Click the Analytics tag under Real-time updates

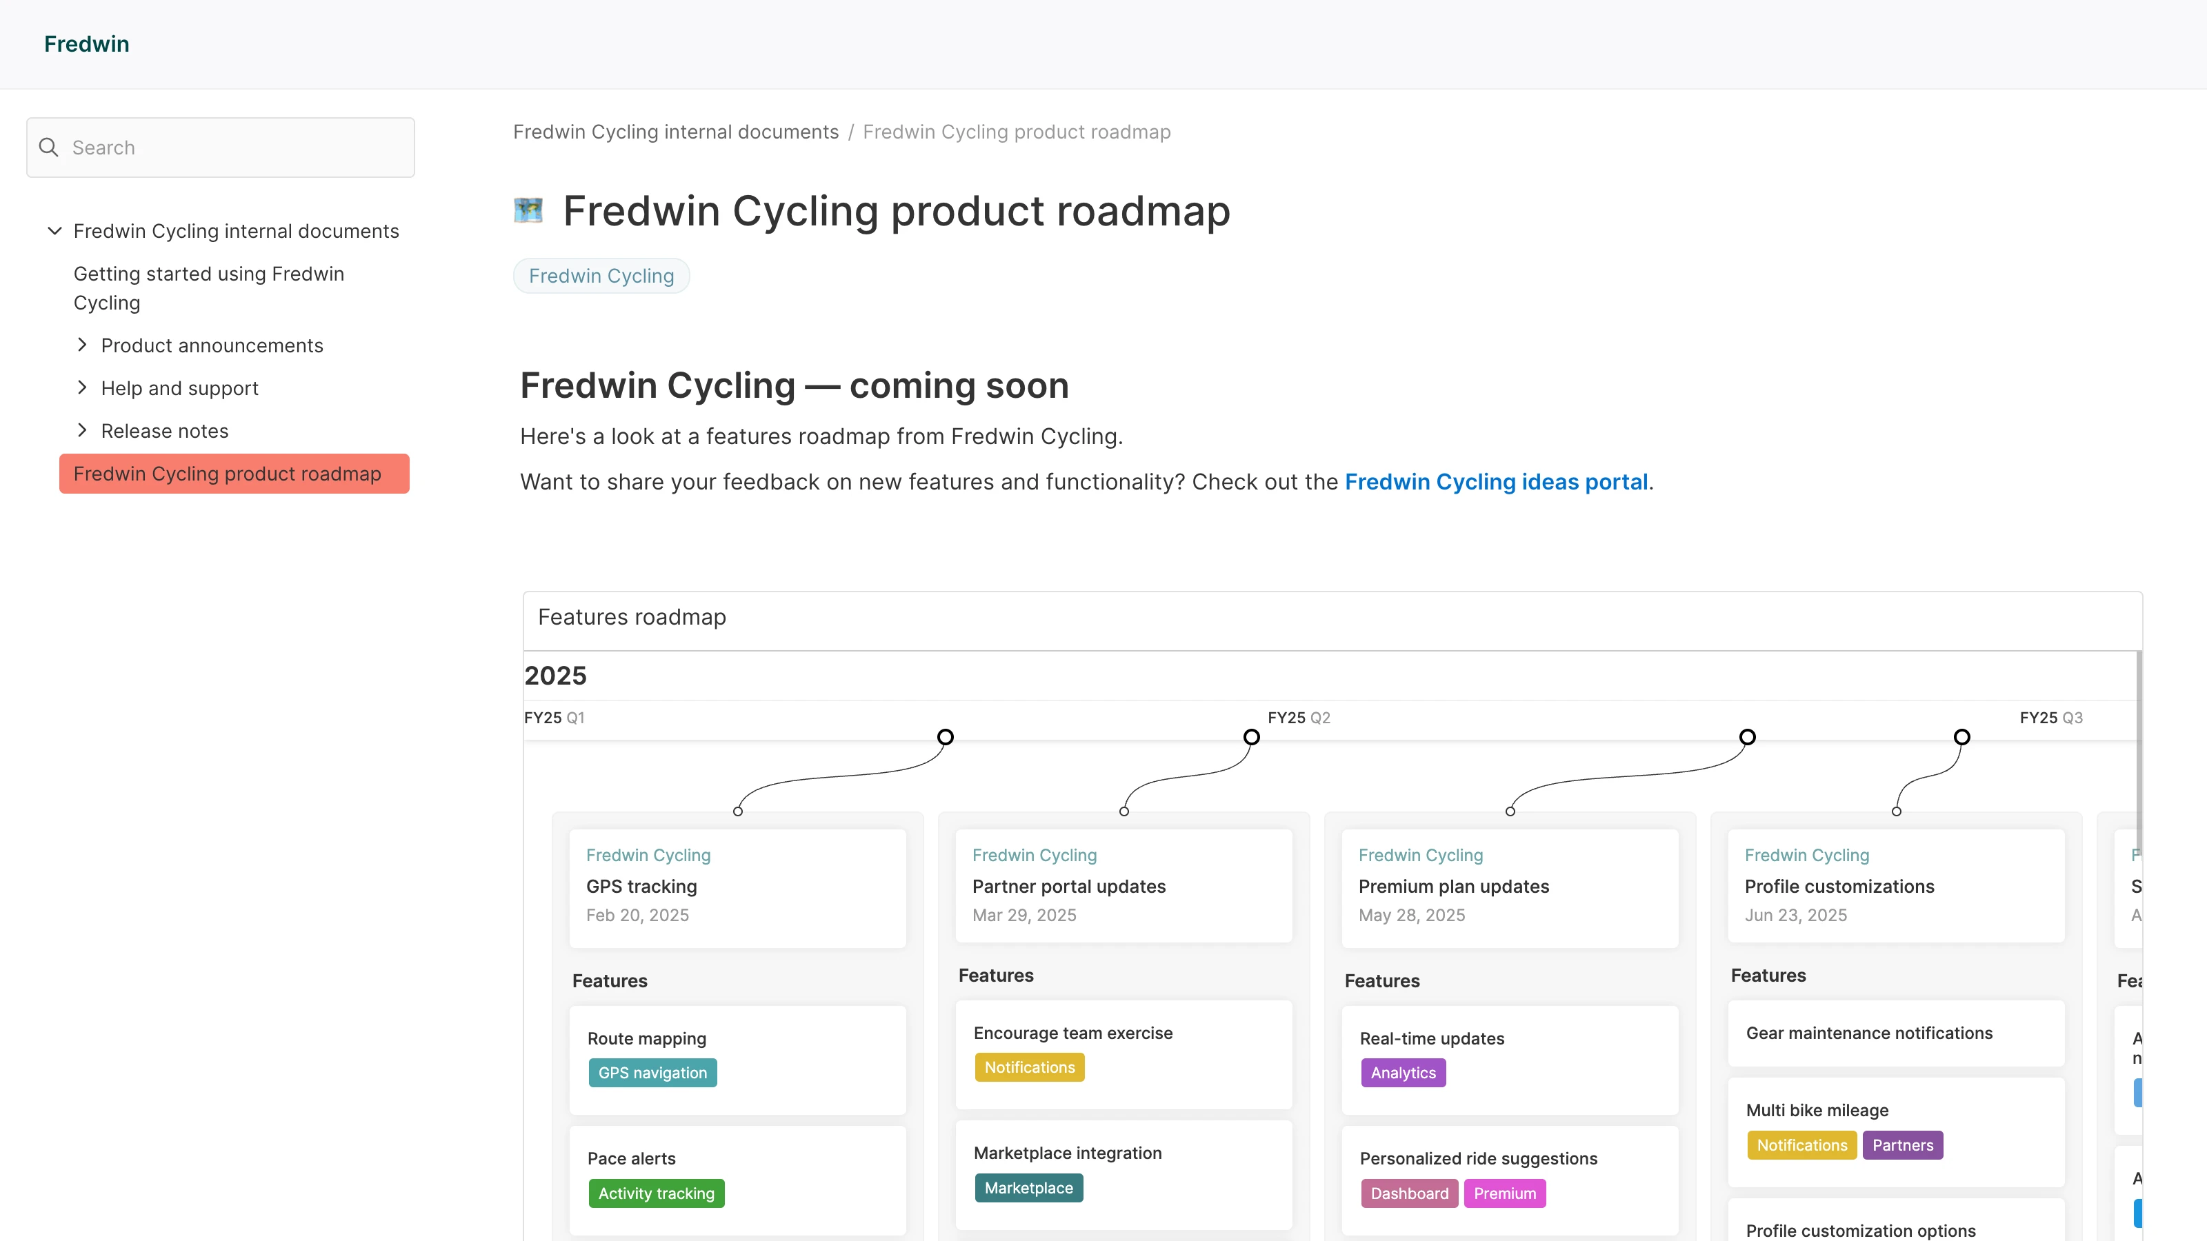(1403, 1072)
